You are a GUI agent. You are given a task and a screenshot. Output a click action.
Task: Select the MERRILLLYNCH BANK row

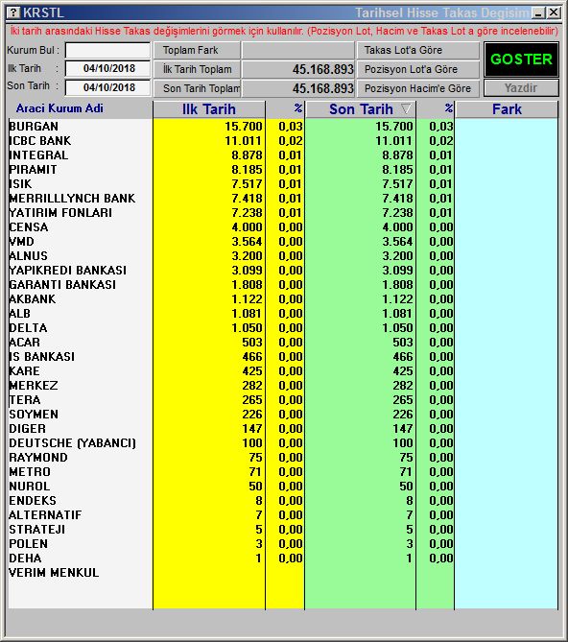pos(283,199)
